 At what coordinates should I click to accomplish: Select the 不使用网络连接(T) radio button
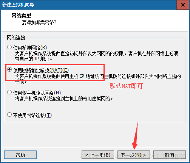pyautogui.click(x=9, y=114)
